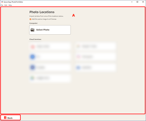The width and height of the screenshot is (146, 121).
Task: Open the Help menu
Action: tap(10, 5)
